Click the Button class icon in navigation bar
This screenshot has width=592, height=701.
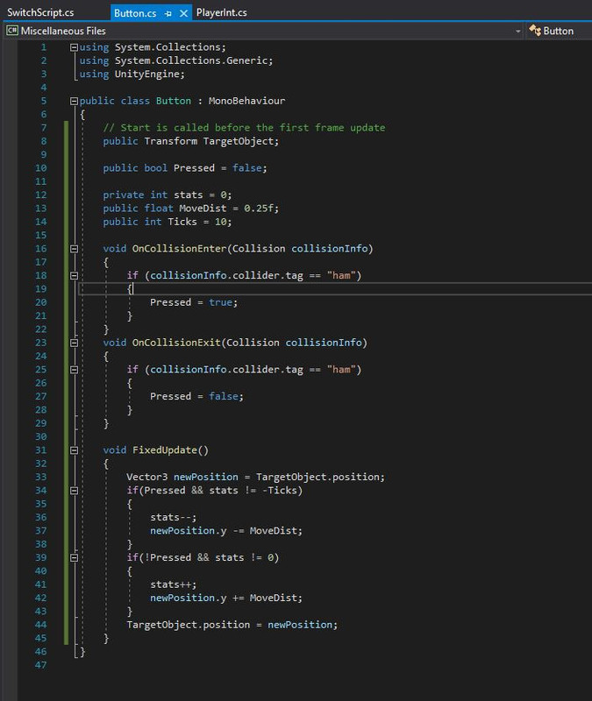[535, 31]
